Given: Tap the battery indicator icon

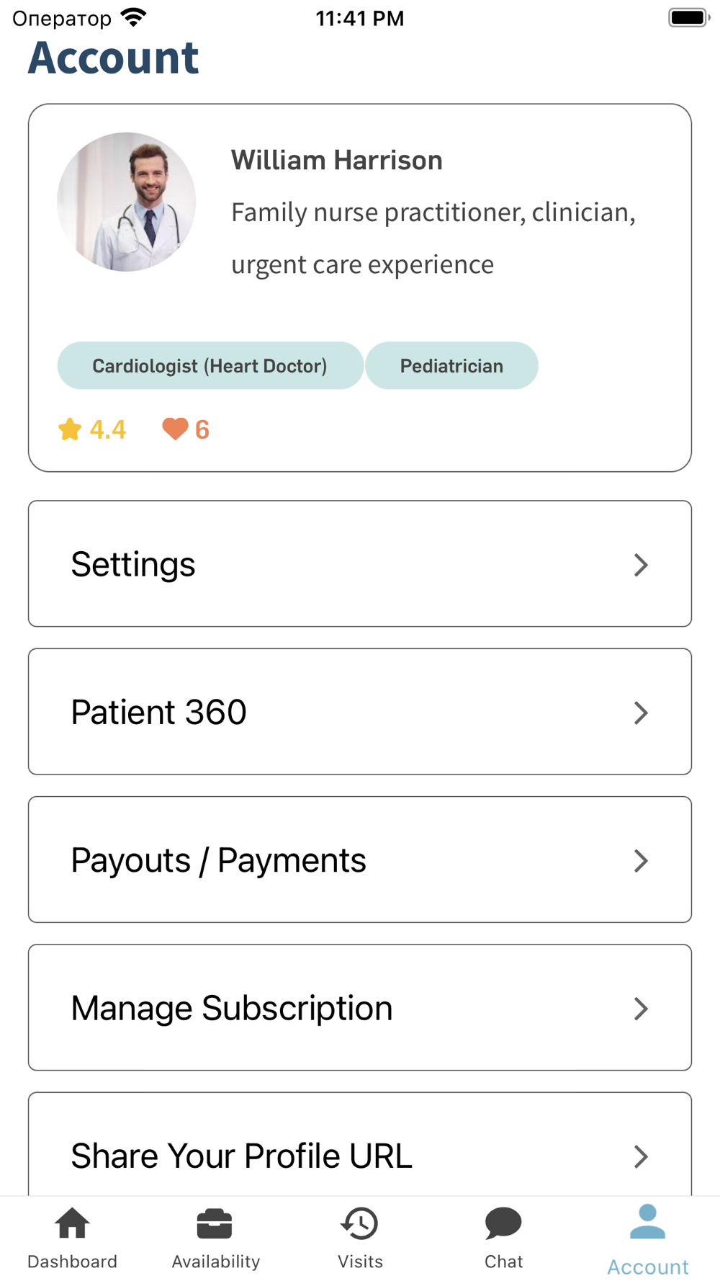Looking at the screenshot, I should pyautogui.click(x=689, y=17).
